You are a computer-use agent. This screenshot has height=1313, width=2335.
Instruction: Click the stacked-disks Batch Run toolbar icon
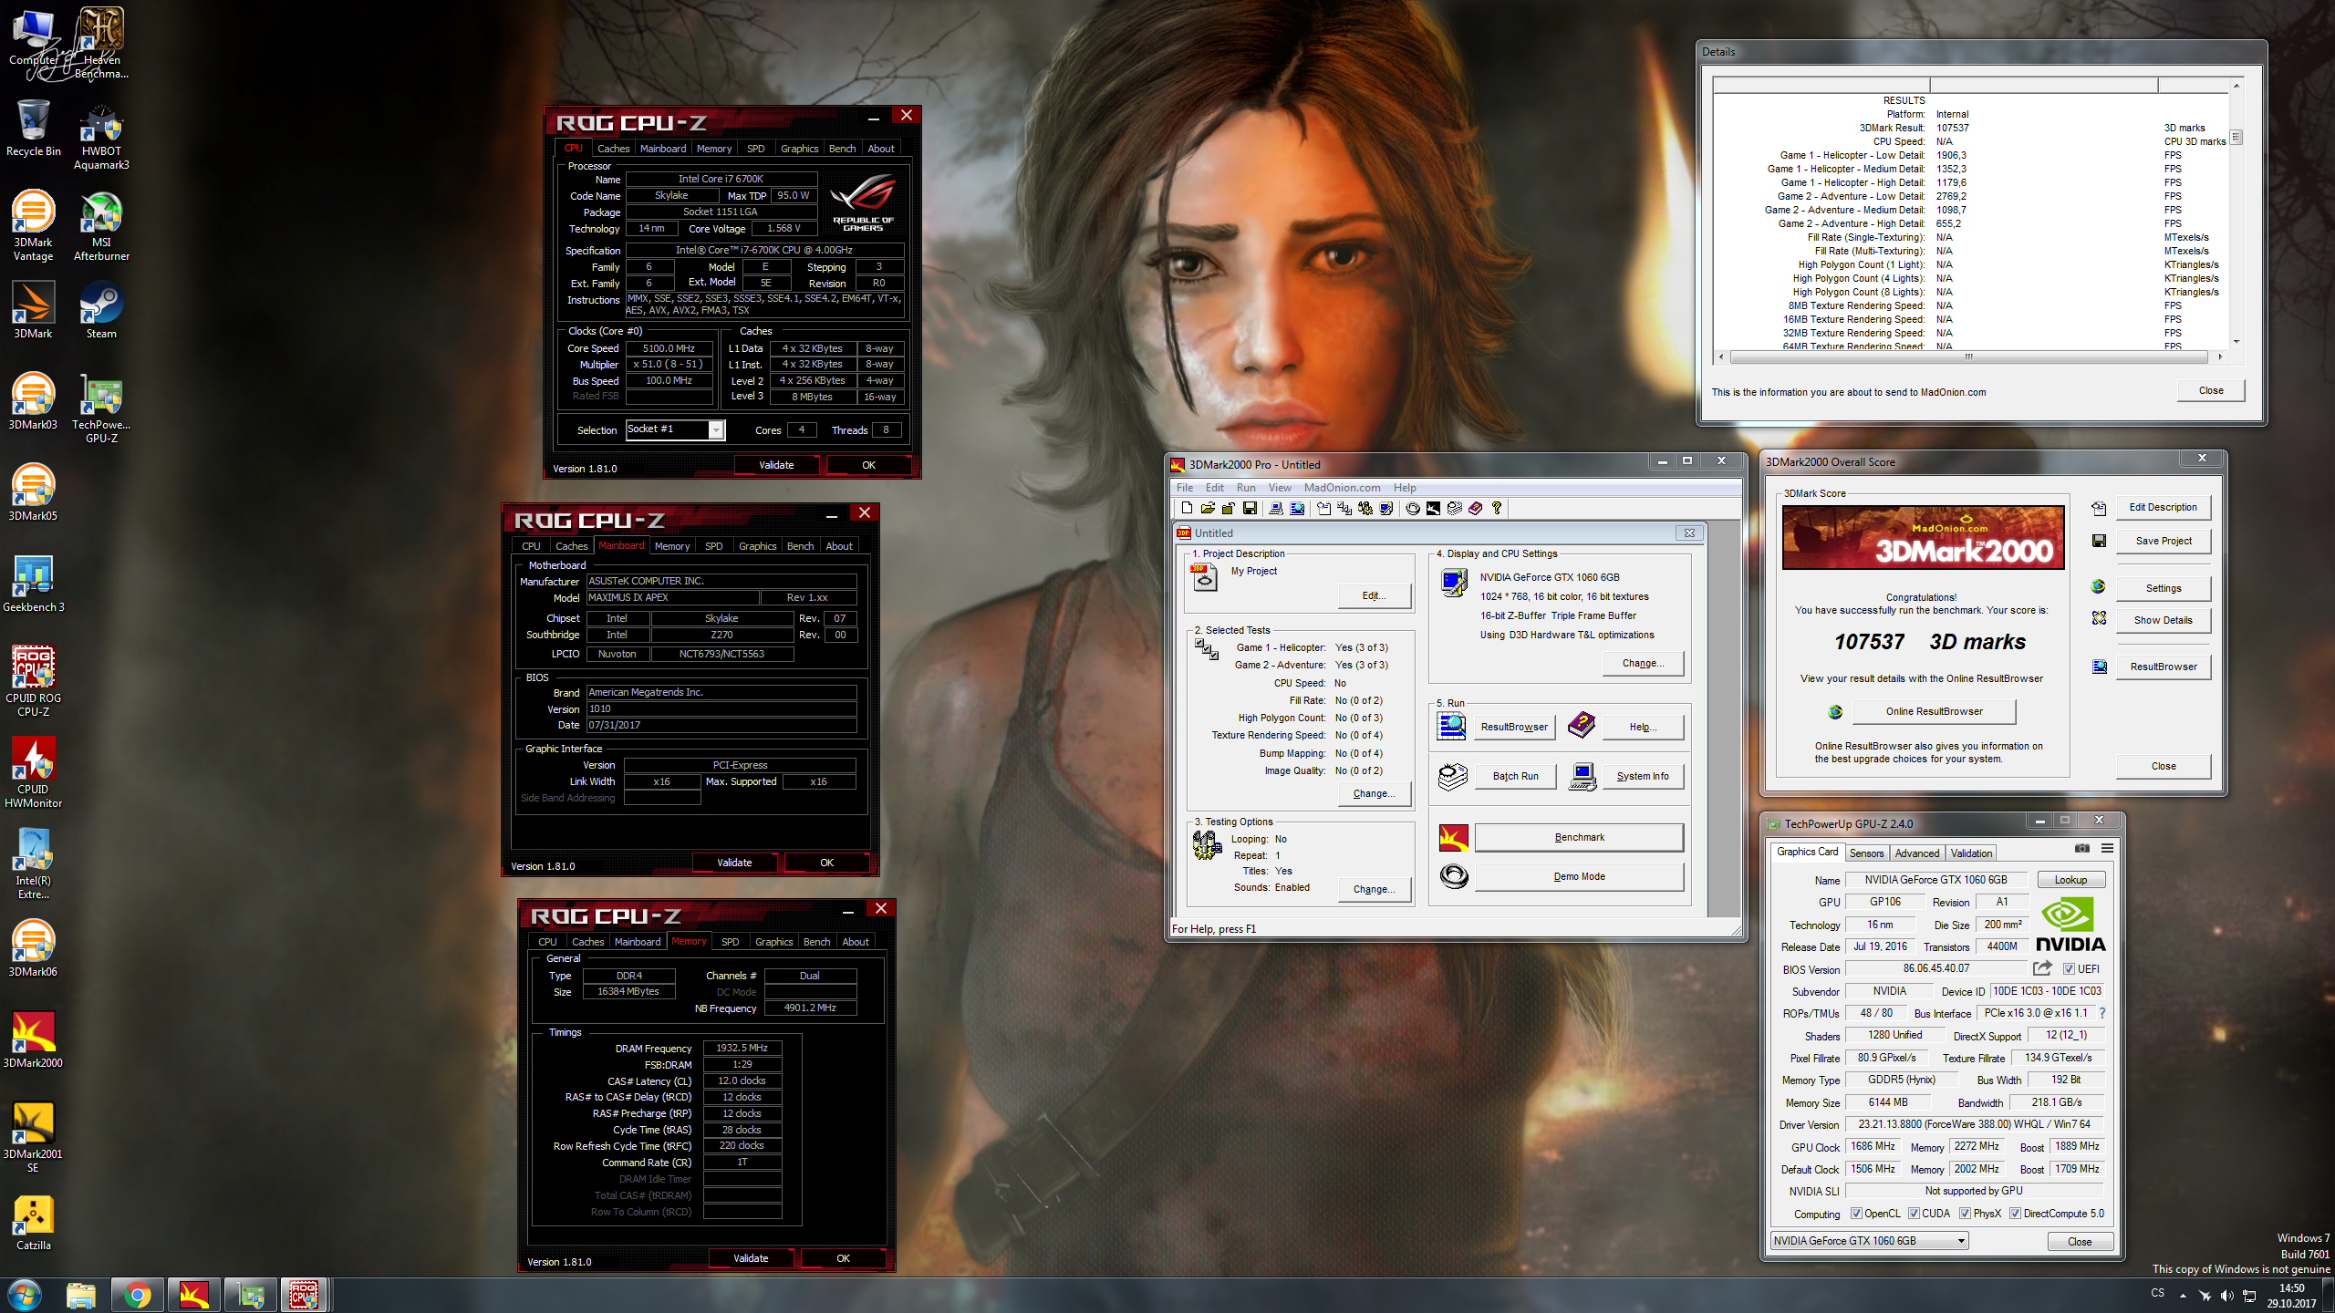(x=1455, y=509)
